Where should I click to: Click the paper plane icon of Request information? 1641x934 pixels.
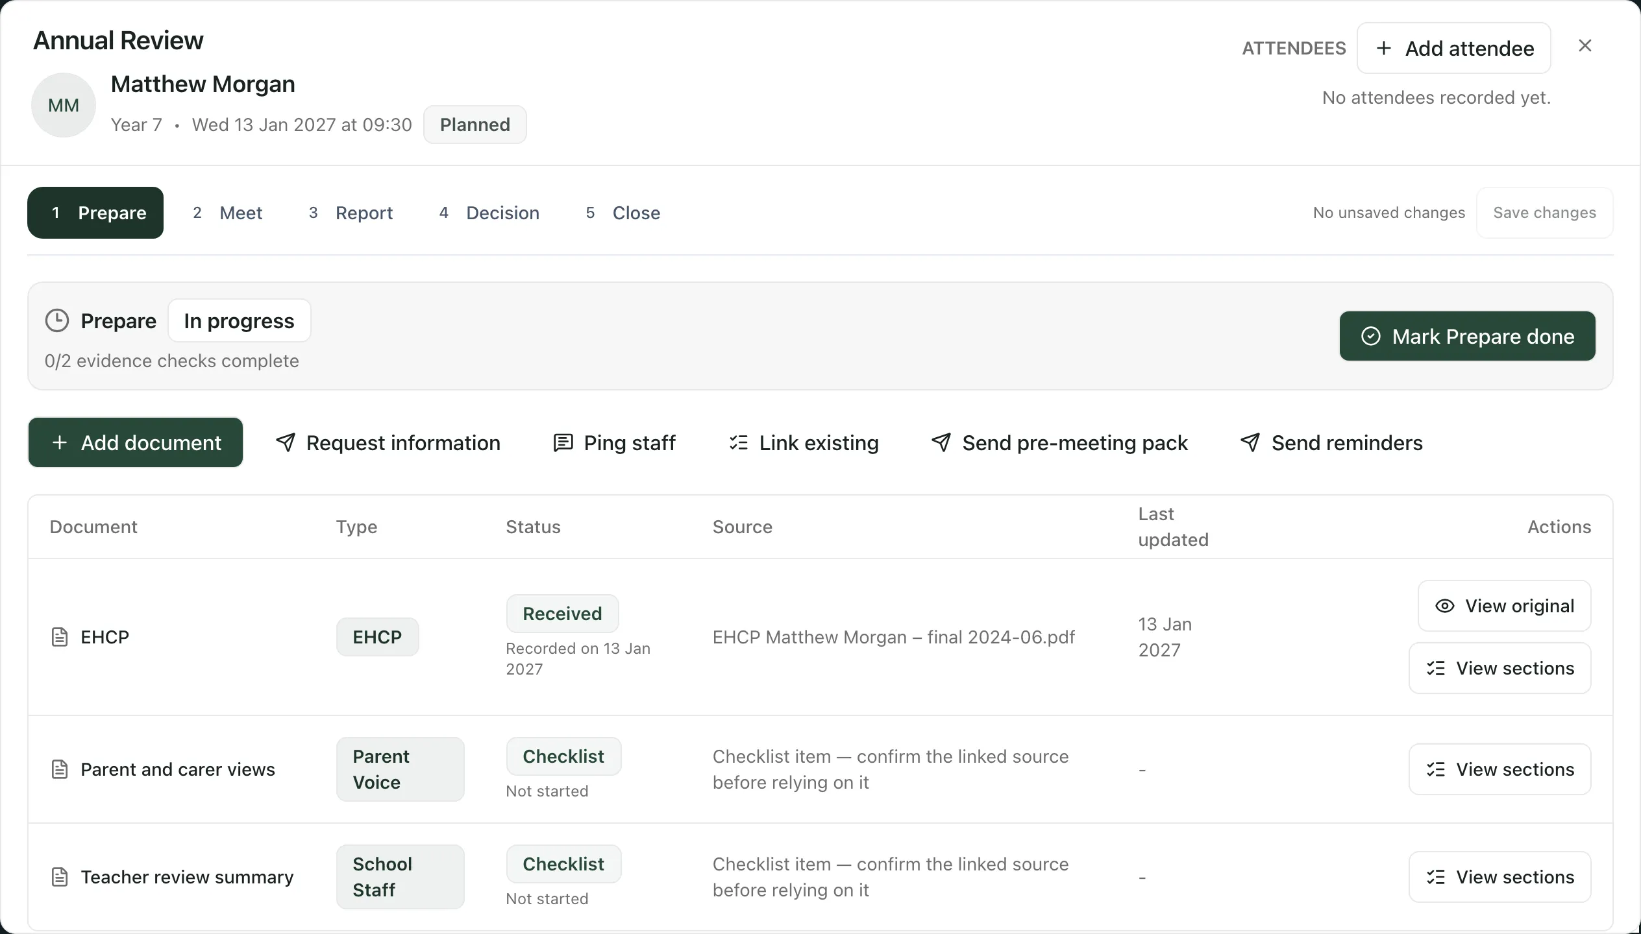coord(286,442)
